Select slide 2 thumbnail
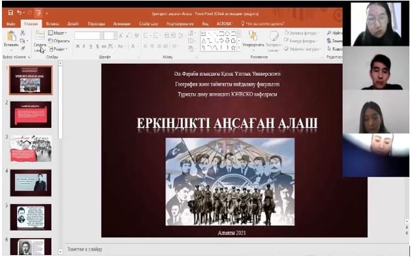The height and width of the screenshot is (257, 412). pyautogui.click(x=31, y=114)
